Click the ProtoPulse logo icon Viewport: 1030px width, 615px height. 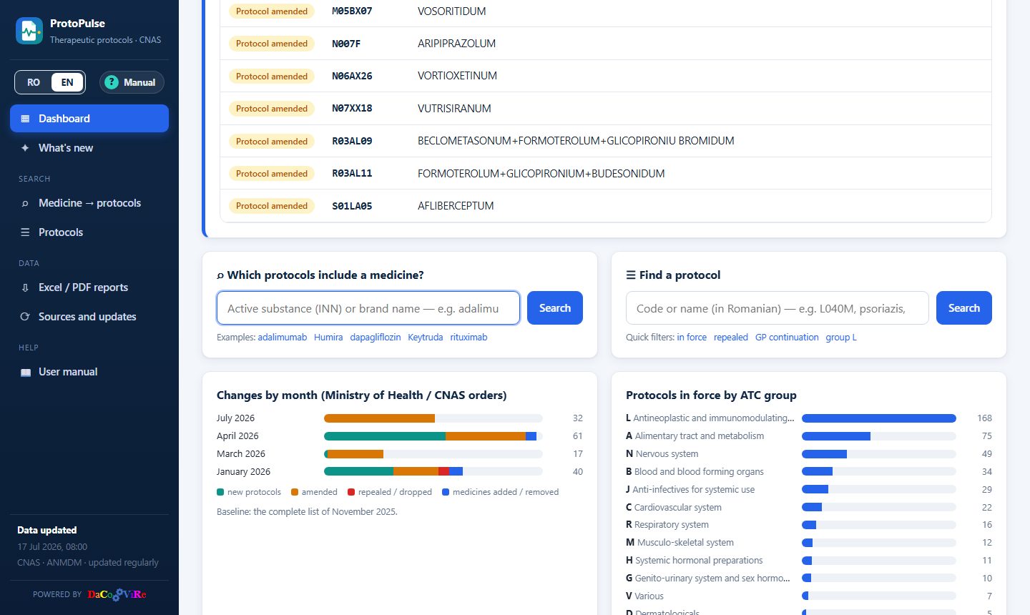[x=29, y=31]
